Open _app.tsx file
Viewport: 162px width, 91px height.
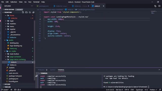click(x=13, y=32)
